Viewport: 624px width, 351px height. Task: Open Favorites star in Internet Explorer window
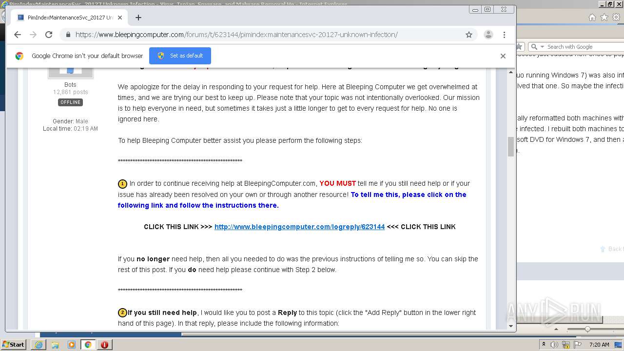coord(604,17)
